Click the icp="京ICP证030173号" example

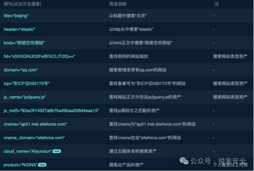point(27,84)
